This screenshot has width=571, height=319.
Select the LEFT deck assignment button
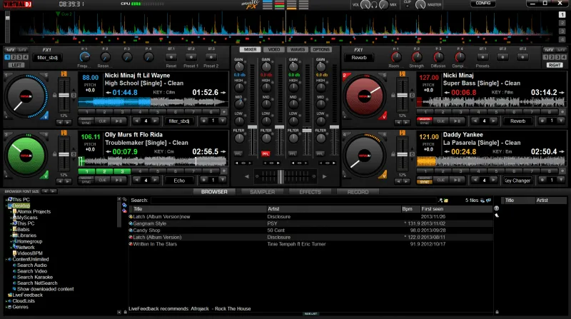(x=16, y=65)
